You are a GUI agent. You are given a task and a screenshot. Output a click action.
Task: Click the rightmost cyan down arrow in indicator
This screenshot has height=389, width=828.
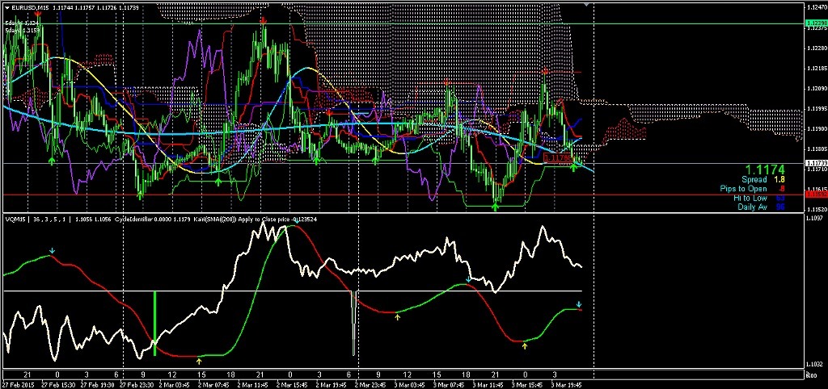[579, 304]
